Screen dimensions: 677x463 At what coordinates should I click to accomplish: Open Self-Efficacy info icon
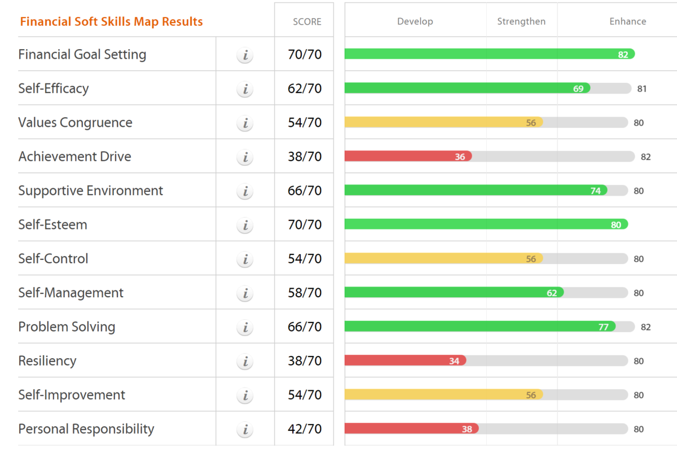[245, 89]
